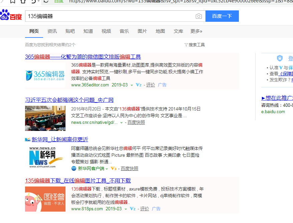
Task: Open the 365编辑器 result title link
Action: [83, 57]
